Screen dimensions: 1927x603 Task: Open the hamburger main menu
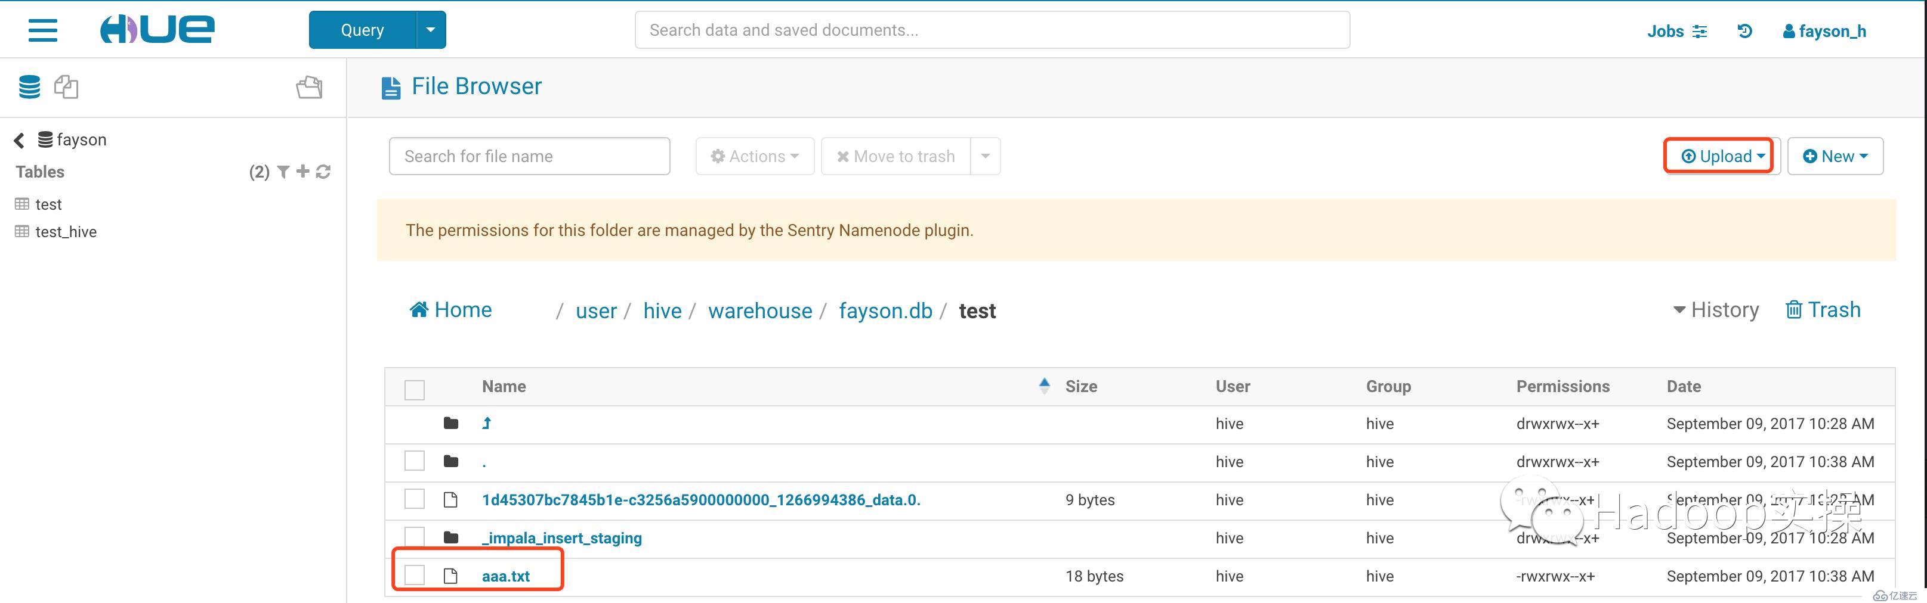[x=42, y=30]
